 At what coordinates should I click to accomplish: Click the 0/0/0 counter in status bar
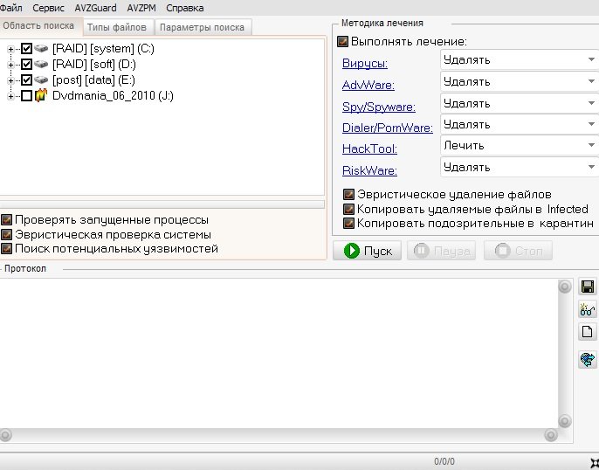click(444, 461)
